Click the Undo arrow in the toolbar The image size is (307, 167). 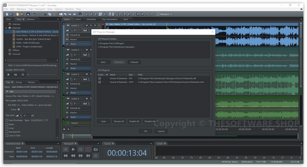tap(35, 14)
